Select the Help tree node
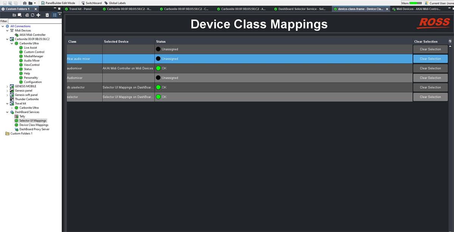The image size is (454, 232). [x=27, y=73]
